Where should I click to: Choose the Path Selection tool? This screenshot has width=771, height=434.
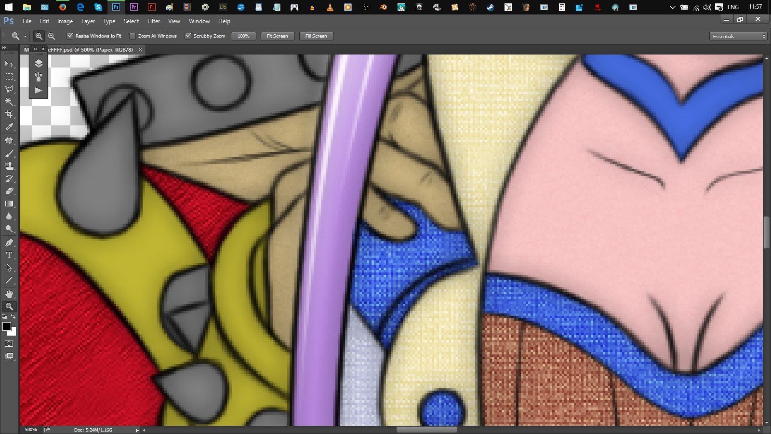pos(9,268)
